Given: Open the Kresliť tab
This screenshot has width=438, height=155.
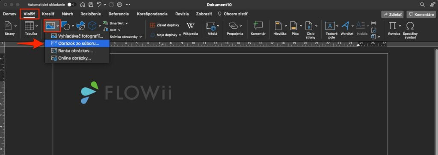Looking at the screenshot, I should pos(48,14).
